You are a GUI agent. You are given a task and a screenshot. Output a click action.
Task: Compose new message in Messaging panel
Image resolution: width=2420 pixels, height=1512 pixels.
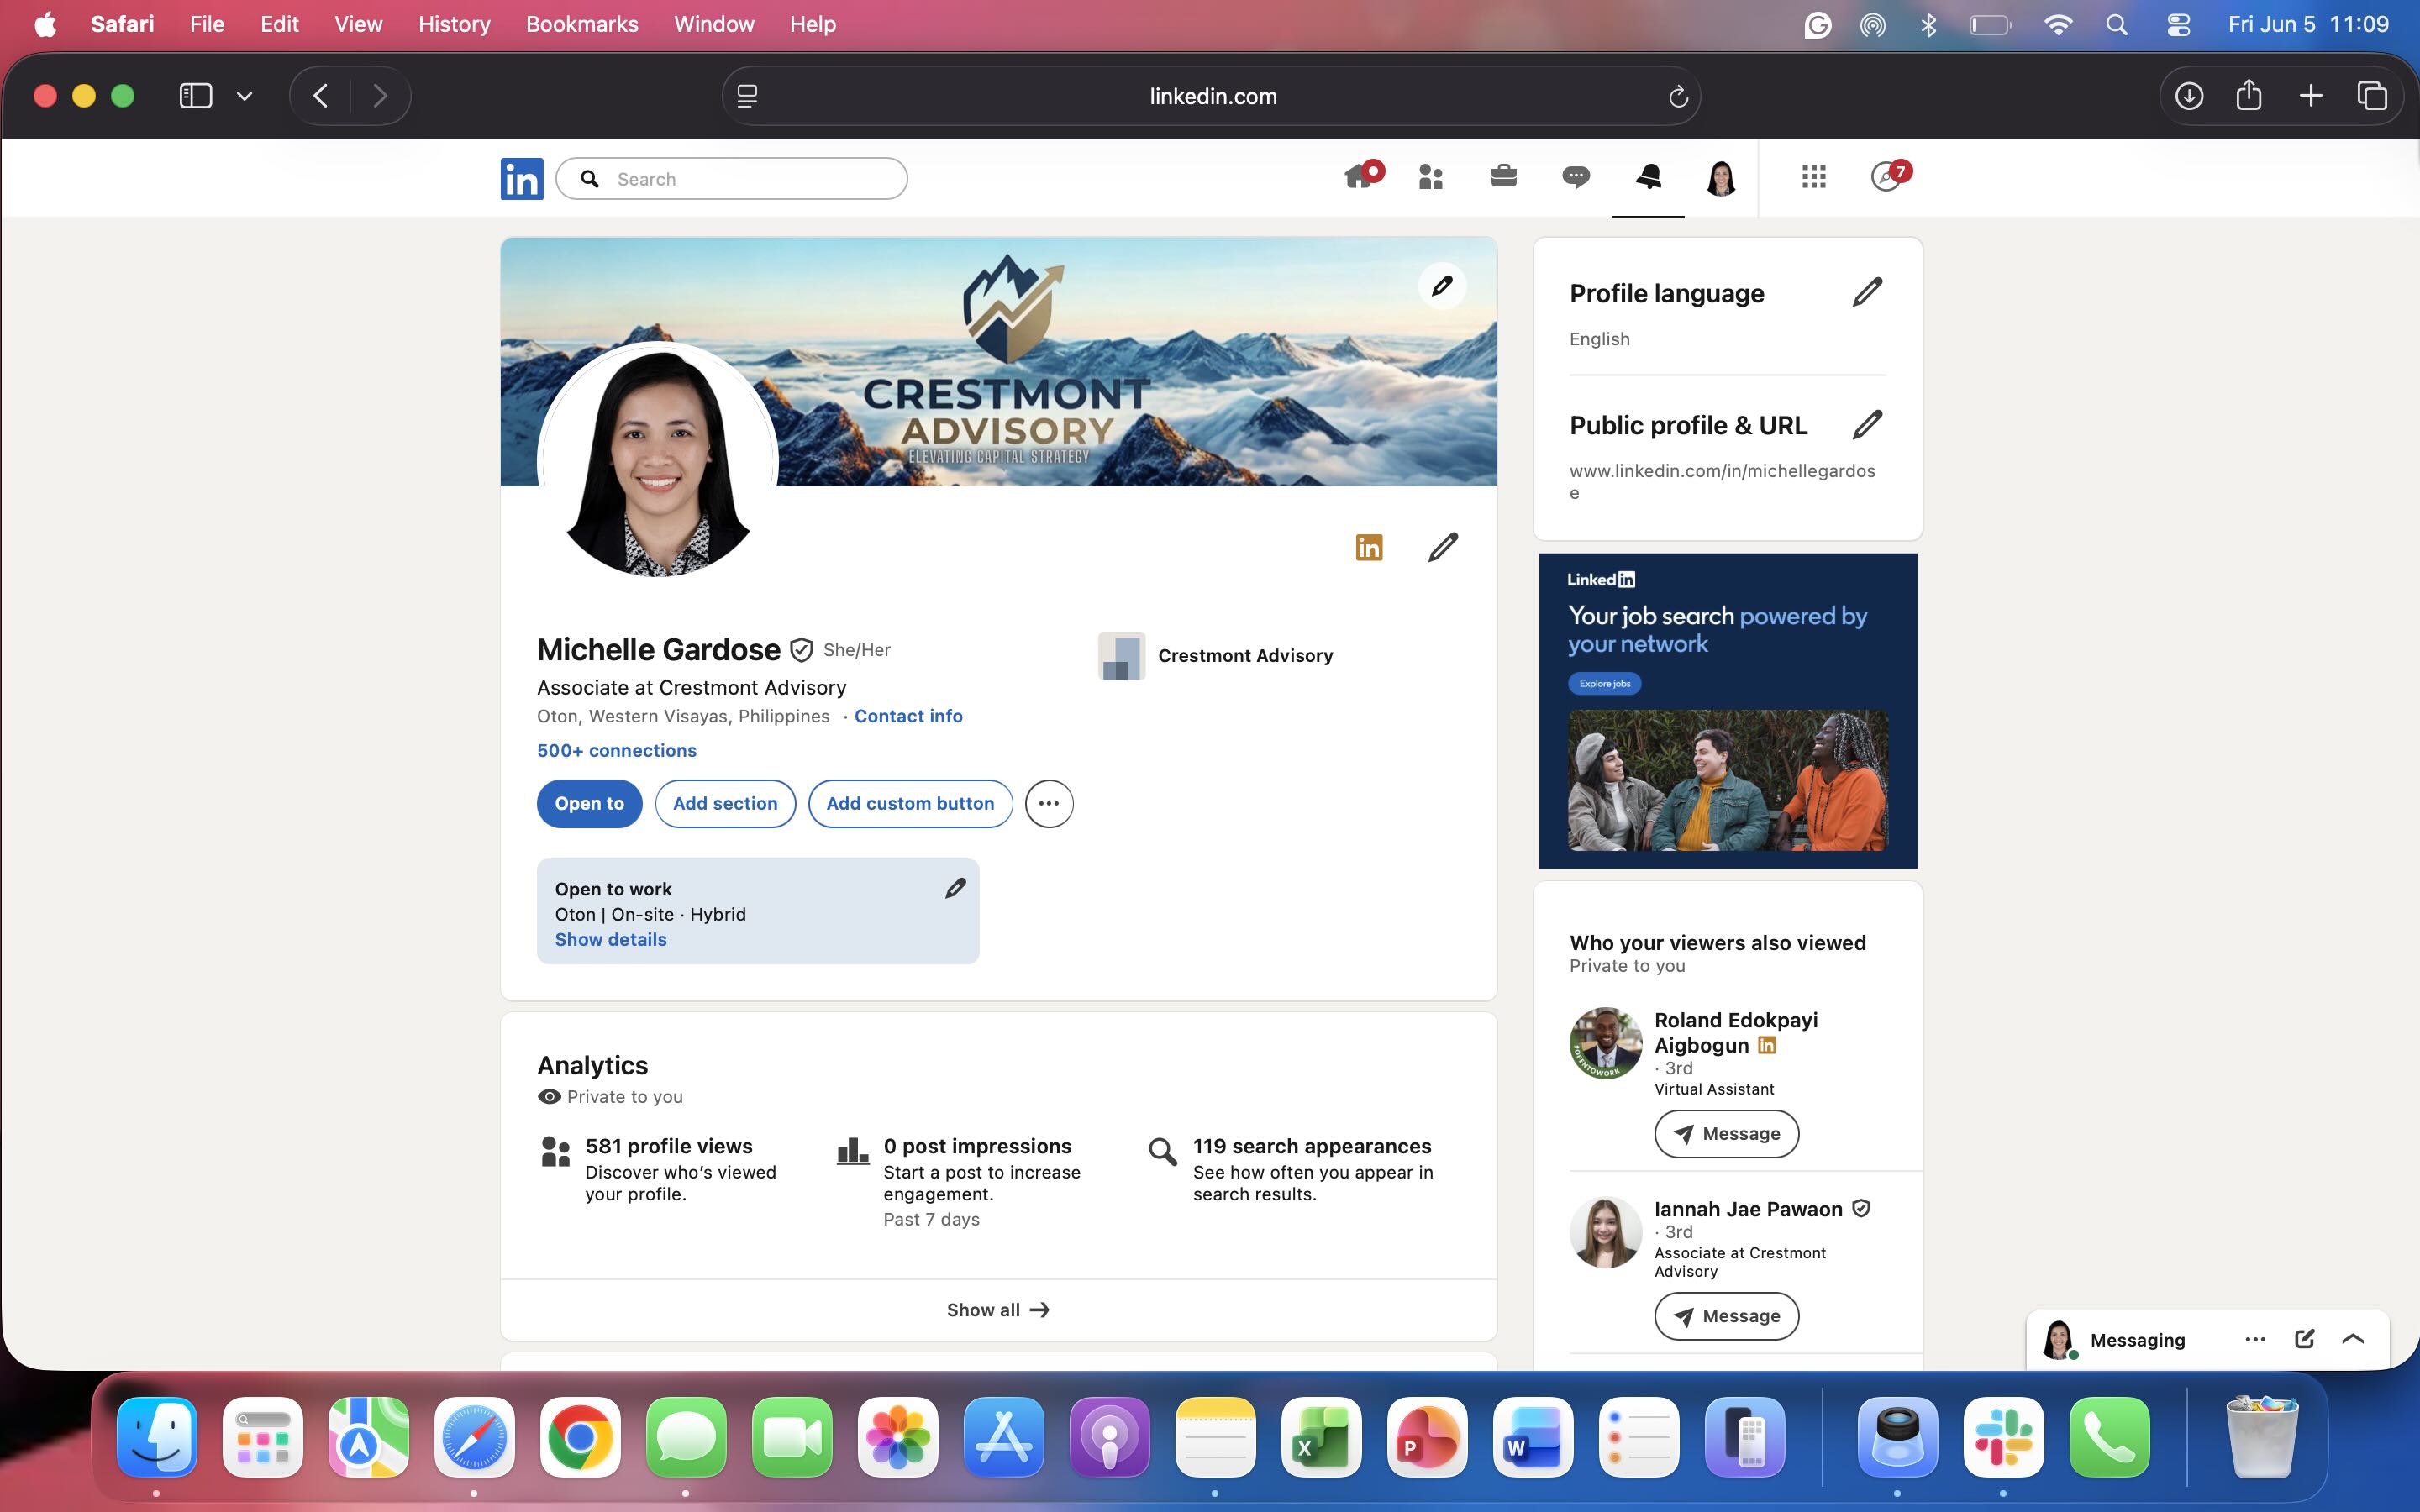2304,1339
